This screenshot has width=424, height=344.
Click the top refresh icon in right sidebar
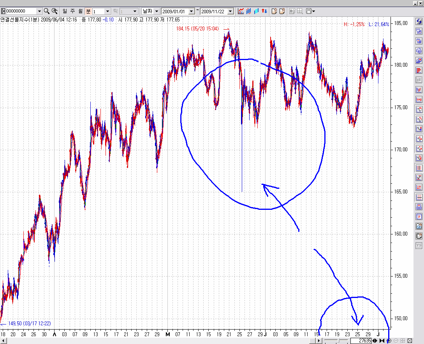point(419,21)
